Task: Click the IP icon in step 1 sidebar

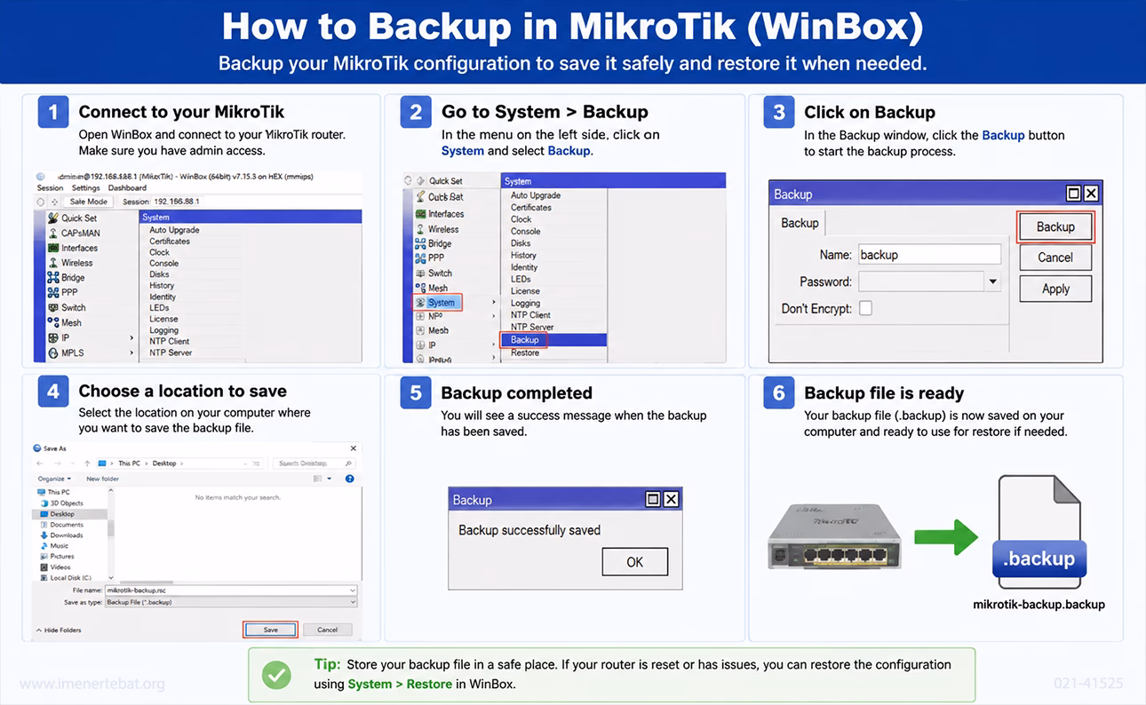Action: 53,337
